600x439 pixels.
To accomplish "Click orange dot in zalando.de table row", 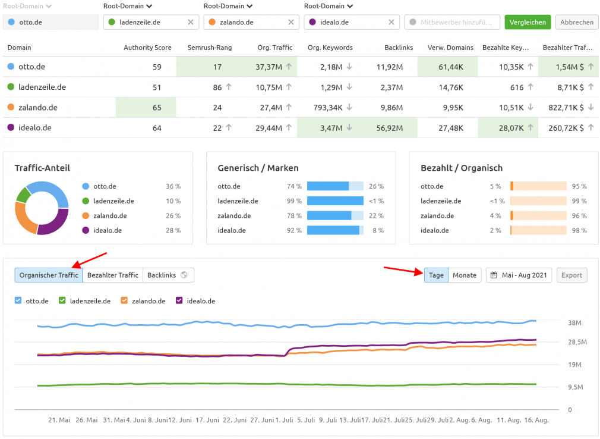I will [x=11, y=107].
